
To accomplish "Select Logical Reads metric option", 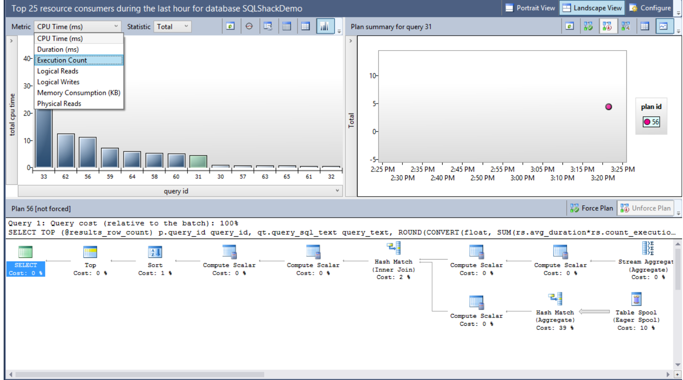I will [58, 71].
